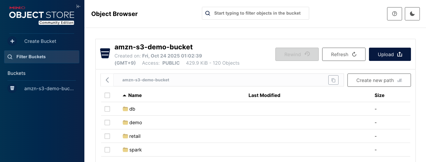Click the Refresh button
Screen dimensions: 426x162
pyautogui.click(x=344, y=54)
